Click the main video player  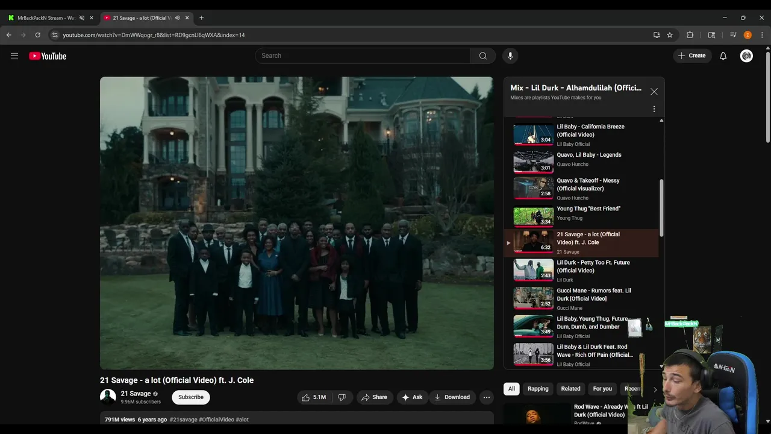pos(297,223)
